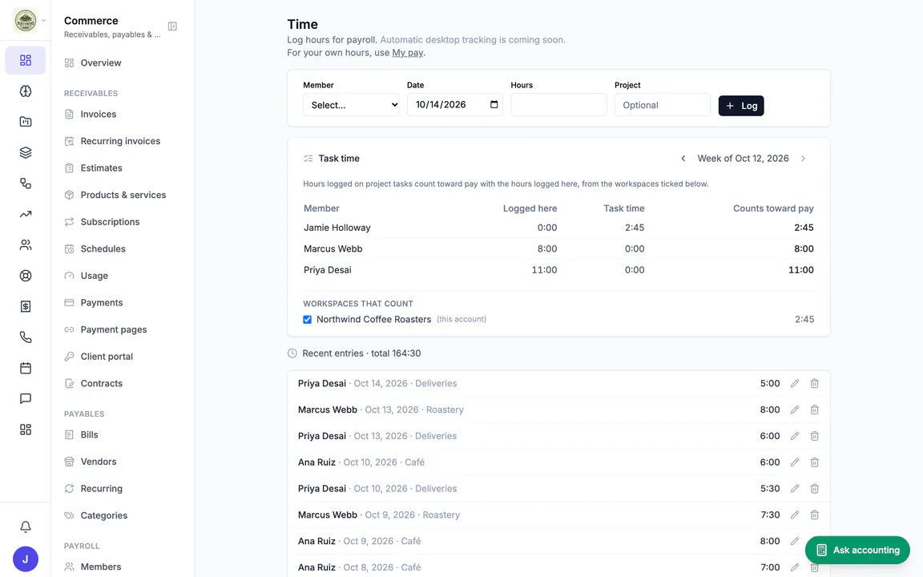923x577 pixels.
Task: Open Products & services
Action: tap(123, 195)
